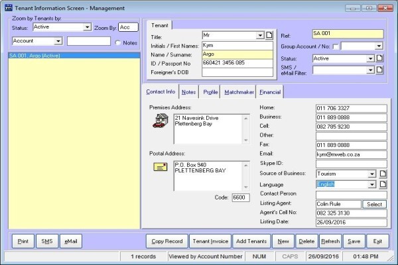Image resolution: width=398 pixels, height=265 pixels.
Task: Click the Save button
Action: 354,241
